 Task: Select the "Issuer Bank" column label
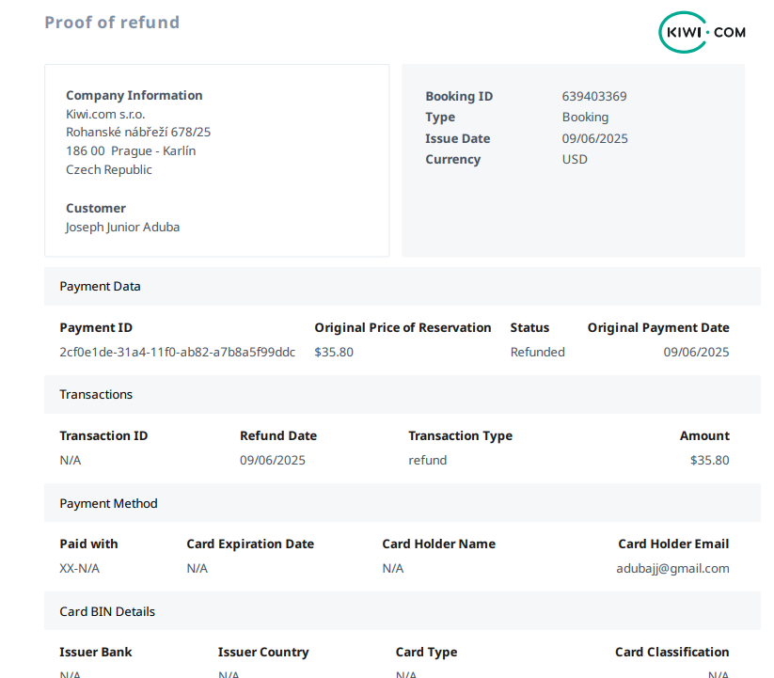[x=96, y=653]
